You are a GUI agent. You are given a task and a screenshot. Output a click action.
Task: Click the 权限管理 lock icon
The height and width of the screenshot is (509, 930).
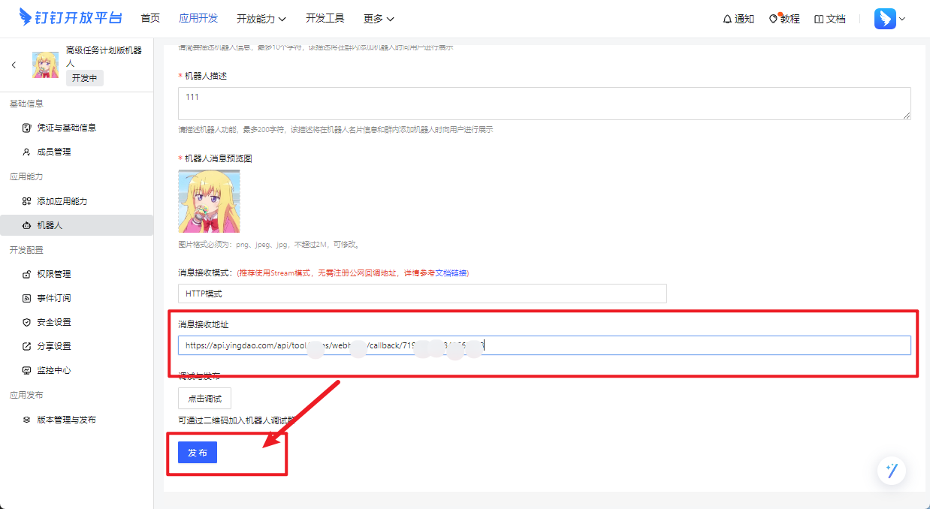(27, 274)
